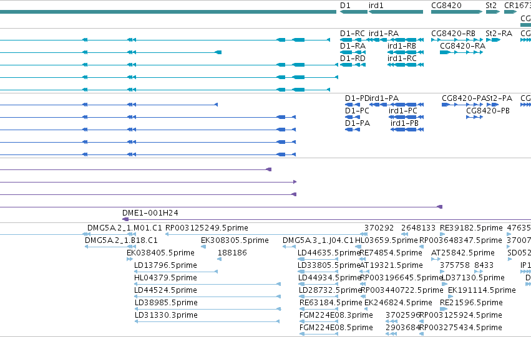Select the 2903684 EST feature

pos(391,335)
